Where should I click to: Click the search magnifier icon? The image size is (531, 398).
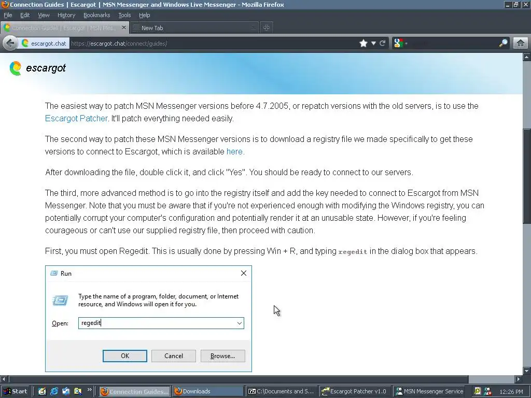503,43
